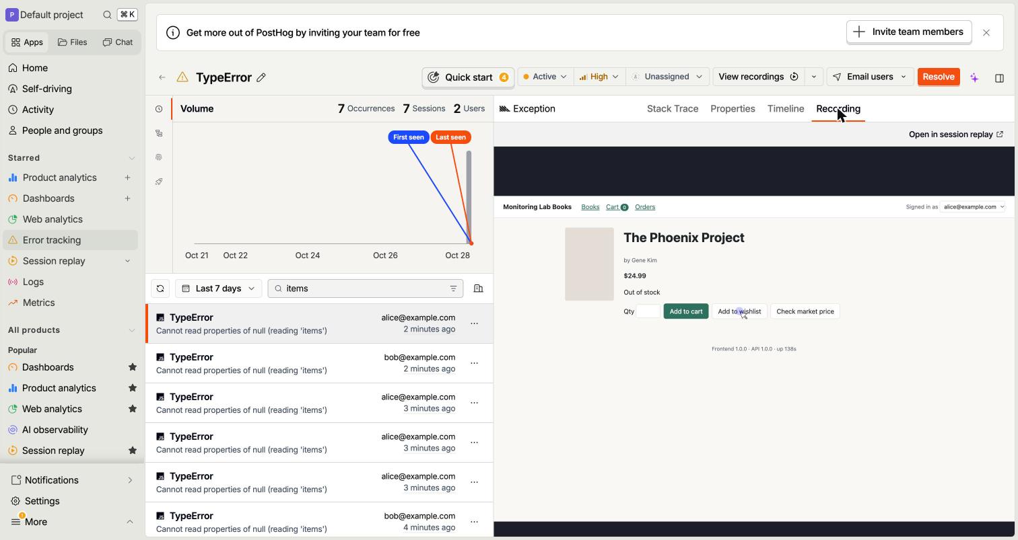Viewport: 1018px width, 540px height.
Task: Open the three-dot menu for alice's 2 minutes ago error
Action: (x=474, y=323)
